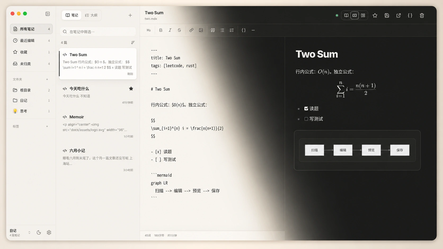
Task: Insert an image via toolbar
Action: (x=201, y=30)
